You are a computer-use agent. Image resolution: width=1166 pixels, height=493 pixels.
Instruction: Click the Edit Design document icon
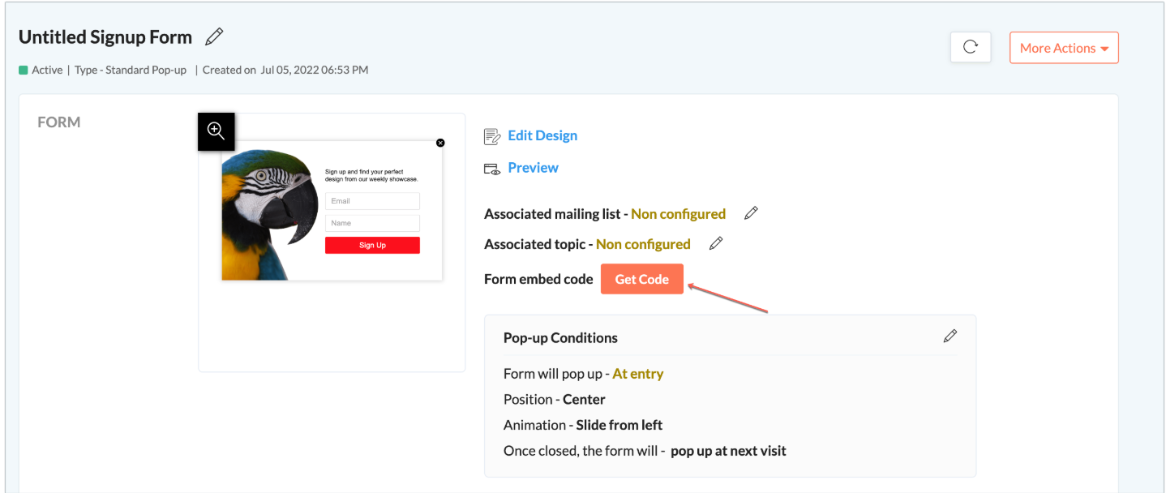tap(491, 136)
